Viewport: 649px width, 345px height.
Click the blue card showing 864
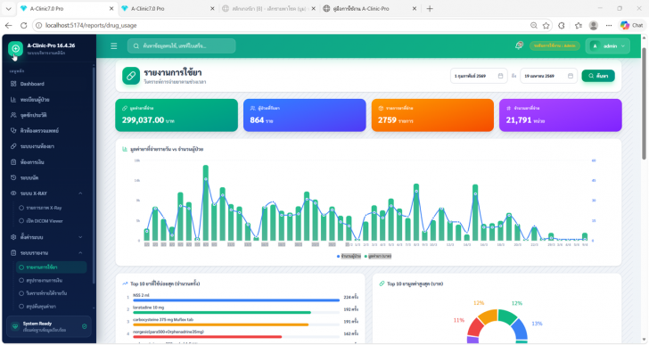(305, 115)
